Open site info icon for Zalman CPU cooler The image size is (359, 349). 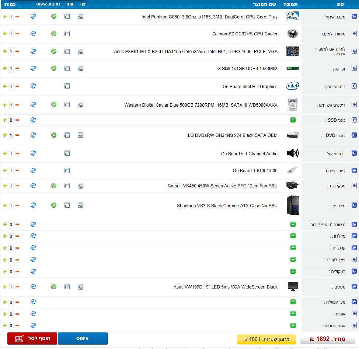pyautogui.click(x=67, y=34)
